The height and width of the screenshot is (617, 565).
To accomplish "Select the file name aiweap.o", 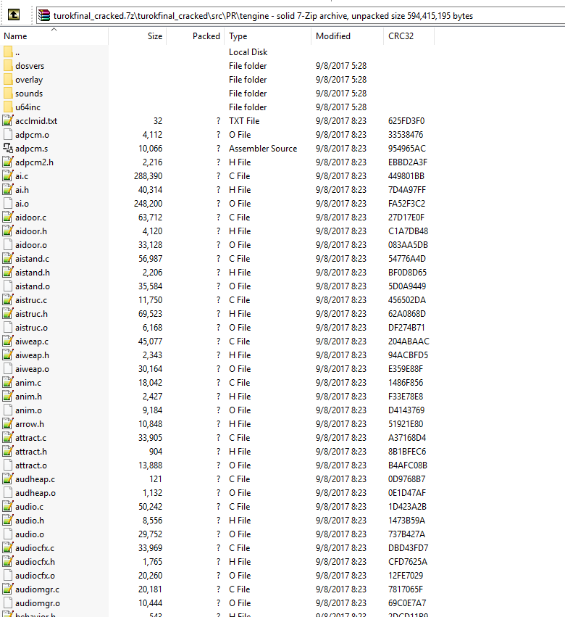I will pos(33,369).
